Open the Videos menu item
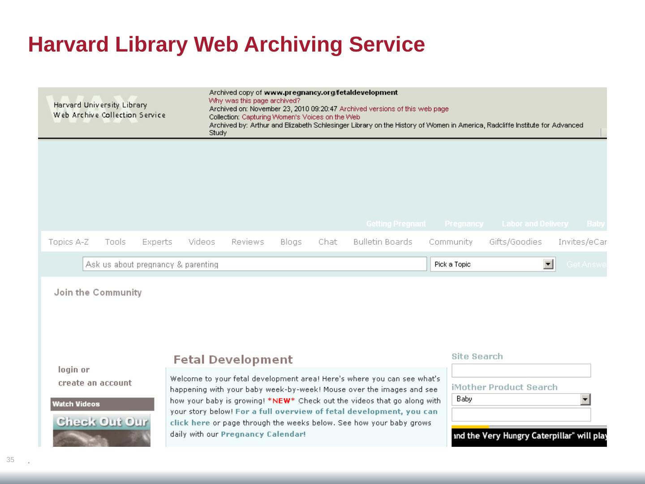This screenshot has height=484, width=645. pos(202,242)
